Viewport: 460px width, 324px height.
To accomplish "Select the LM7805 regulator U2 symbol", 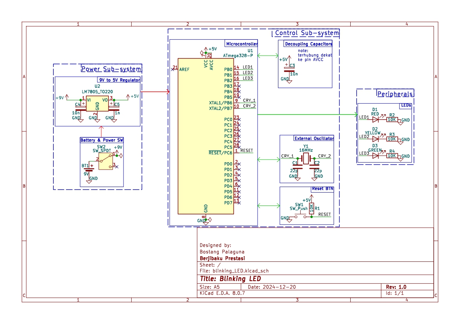I will 97,104.
